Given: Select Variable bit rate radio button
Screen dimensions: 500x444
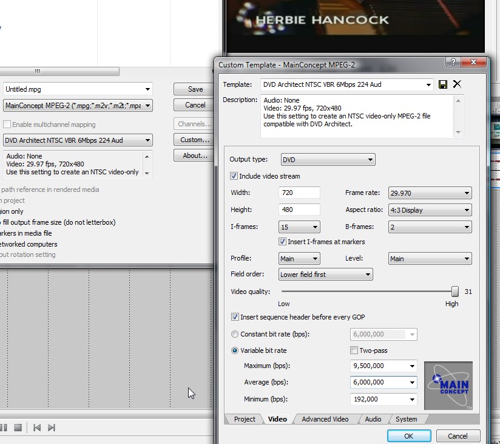Looking at the screenshot, I should pyautogui.click(x=235, y=350).
